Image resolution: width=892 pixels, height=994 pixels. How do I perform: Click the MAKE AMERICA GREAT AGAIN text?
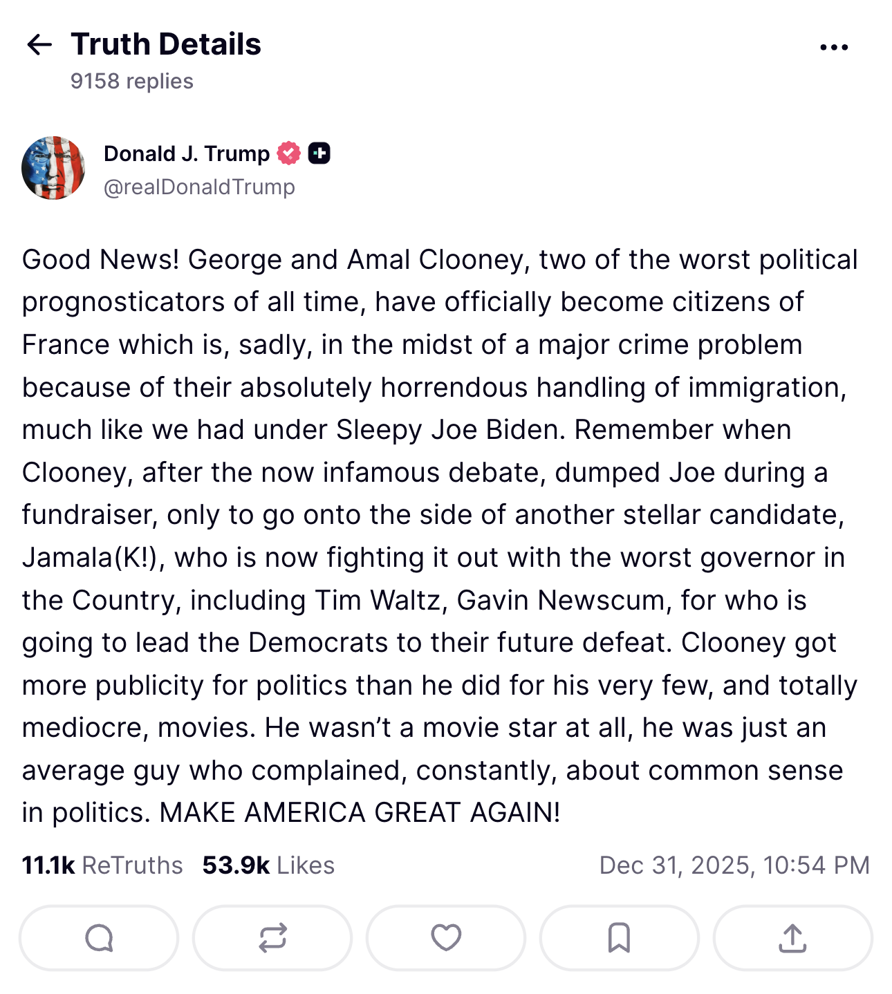click(360, 813)
